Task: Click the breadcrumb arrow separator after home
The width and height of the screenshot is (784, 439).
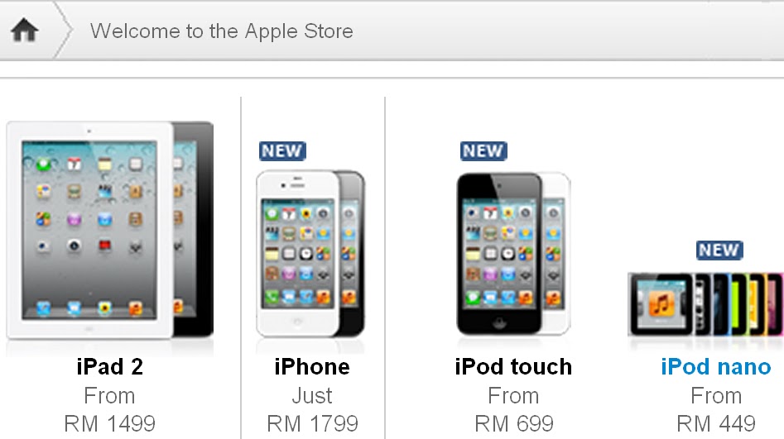Action: [63, 30]
